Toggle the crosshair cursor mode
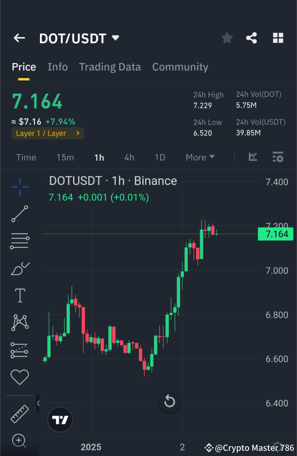This screenshot has width=297, height=456. pos(20,187)
